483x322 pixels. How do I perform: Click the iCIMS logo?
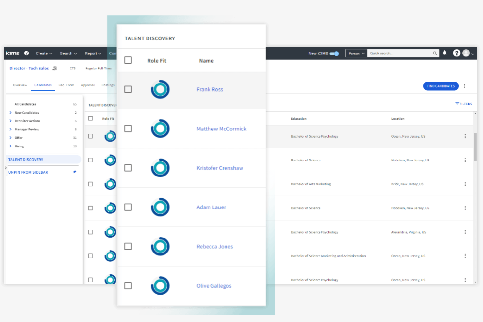(12, 53)
